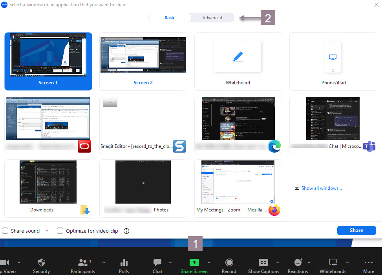
Task: Click the More options icon
Action: click(368, 263)
